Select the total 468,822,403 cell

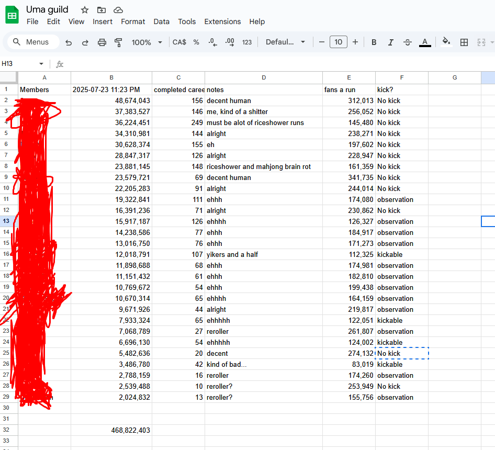click(111, 430)
